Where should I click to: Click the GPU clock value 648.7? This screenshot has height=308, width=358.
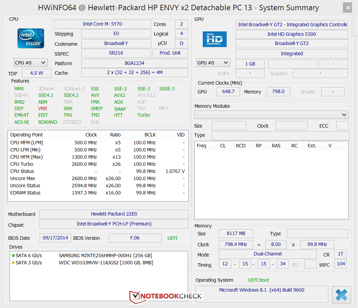[228, 91]
